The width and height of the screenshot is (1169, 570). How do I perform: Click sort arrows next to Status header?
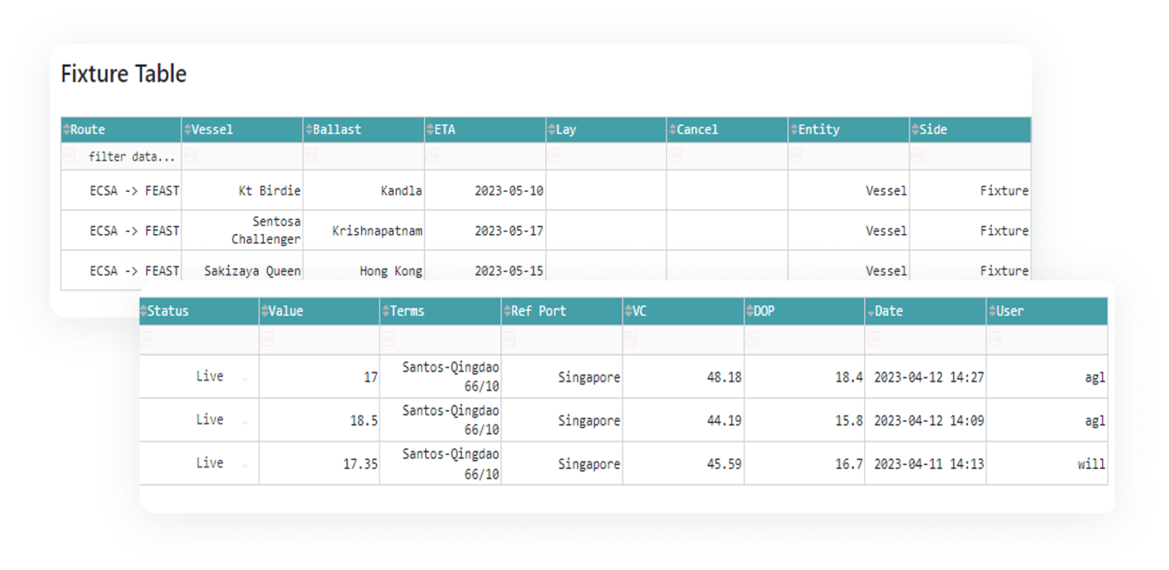pos(144,312)
